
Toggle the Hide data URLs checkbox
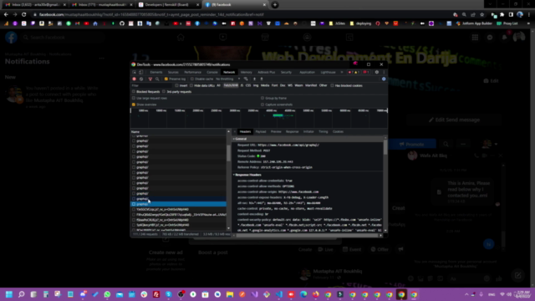click(191, 85)
